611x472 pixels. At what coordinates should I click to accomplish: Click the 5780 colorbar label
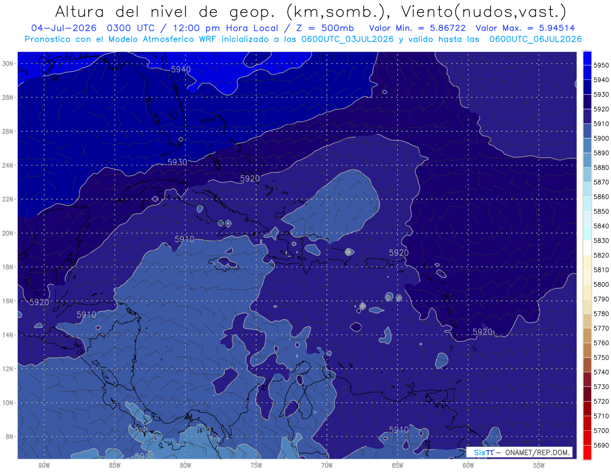pos(601,314)
